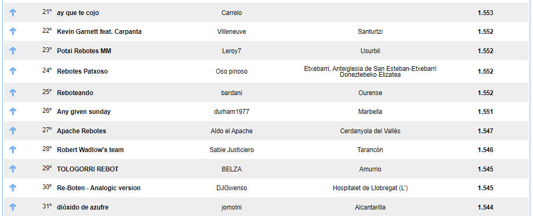Click the up arrow next to Kevin Garnett feat. Carpanta
The image size is (533, 216).
pyautogui.click(x=13, y=32)
